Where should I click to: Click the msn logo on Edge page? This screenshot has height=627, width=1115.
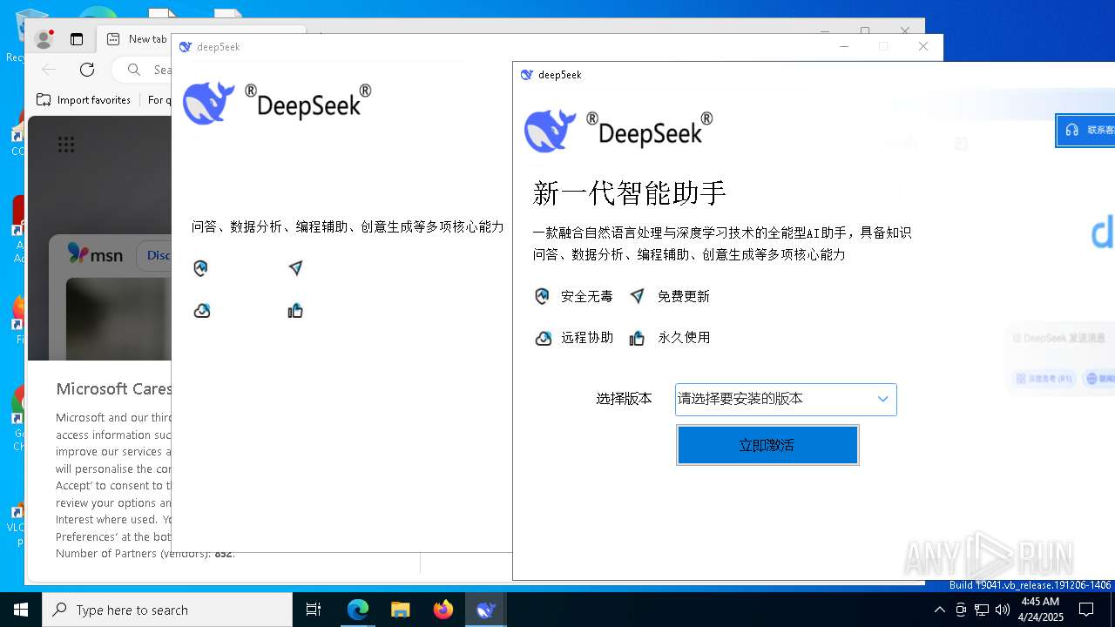point(95,254)
